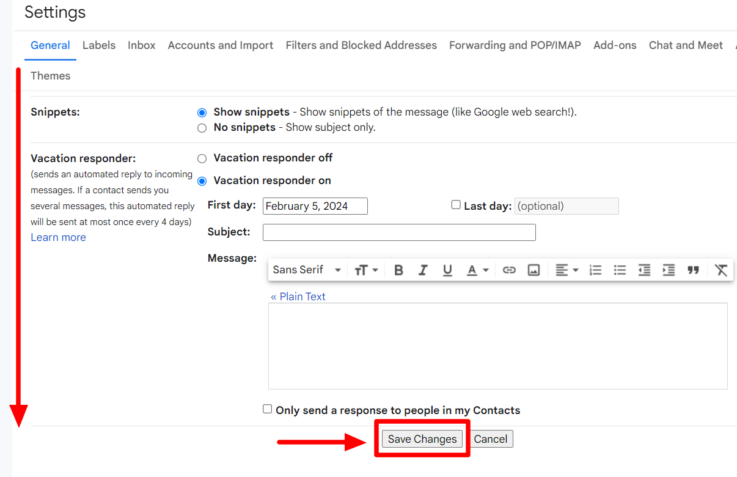Screen dimensions: 737x477
Task: Underline text with the U icon
Action: 447,270
